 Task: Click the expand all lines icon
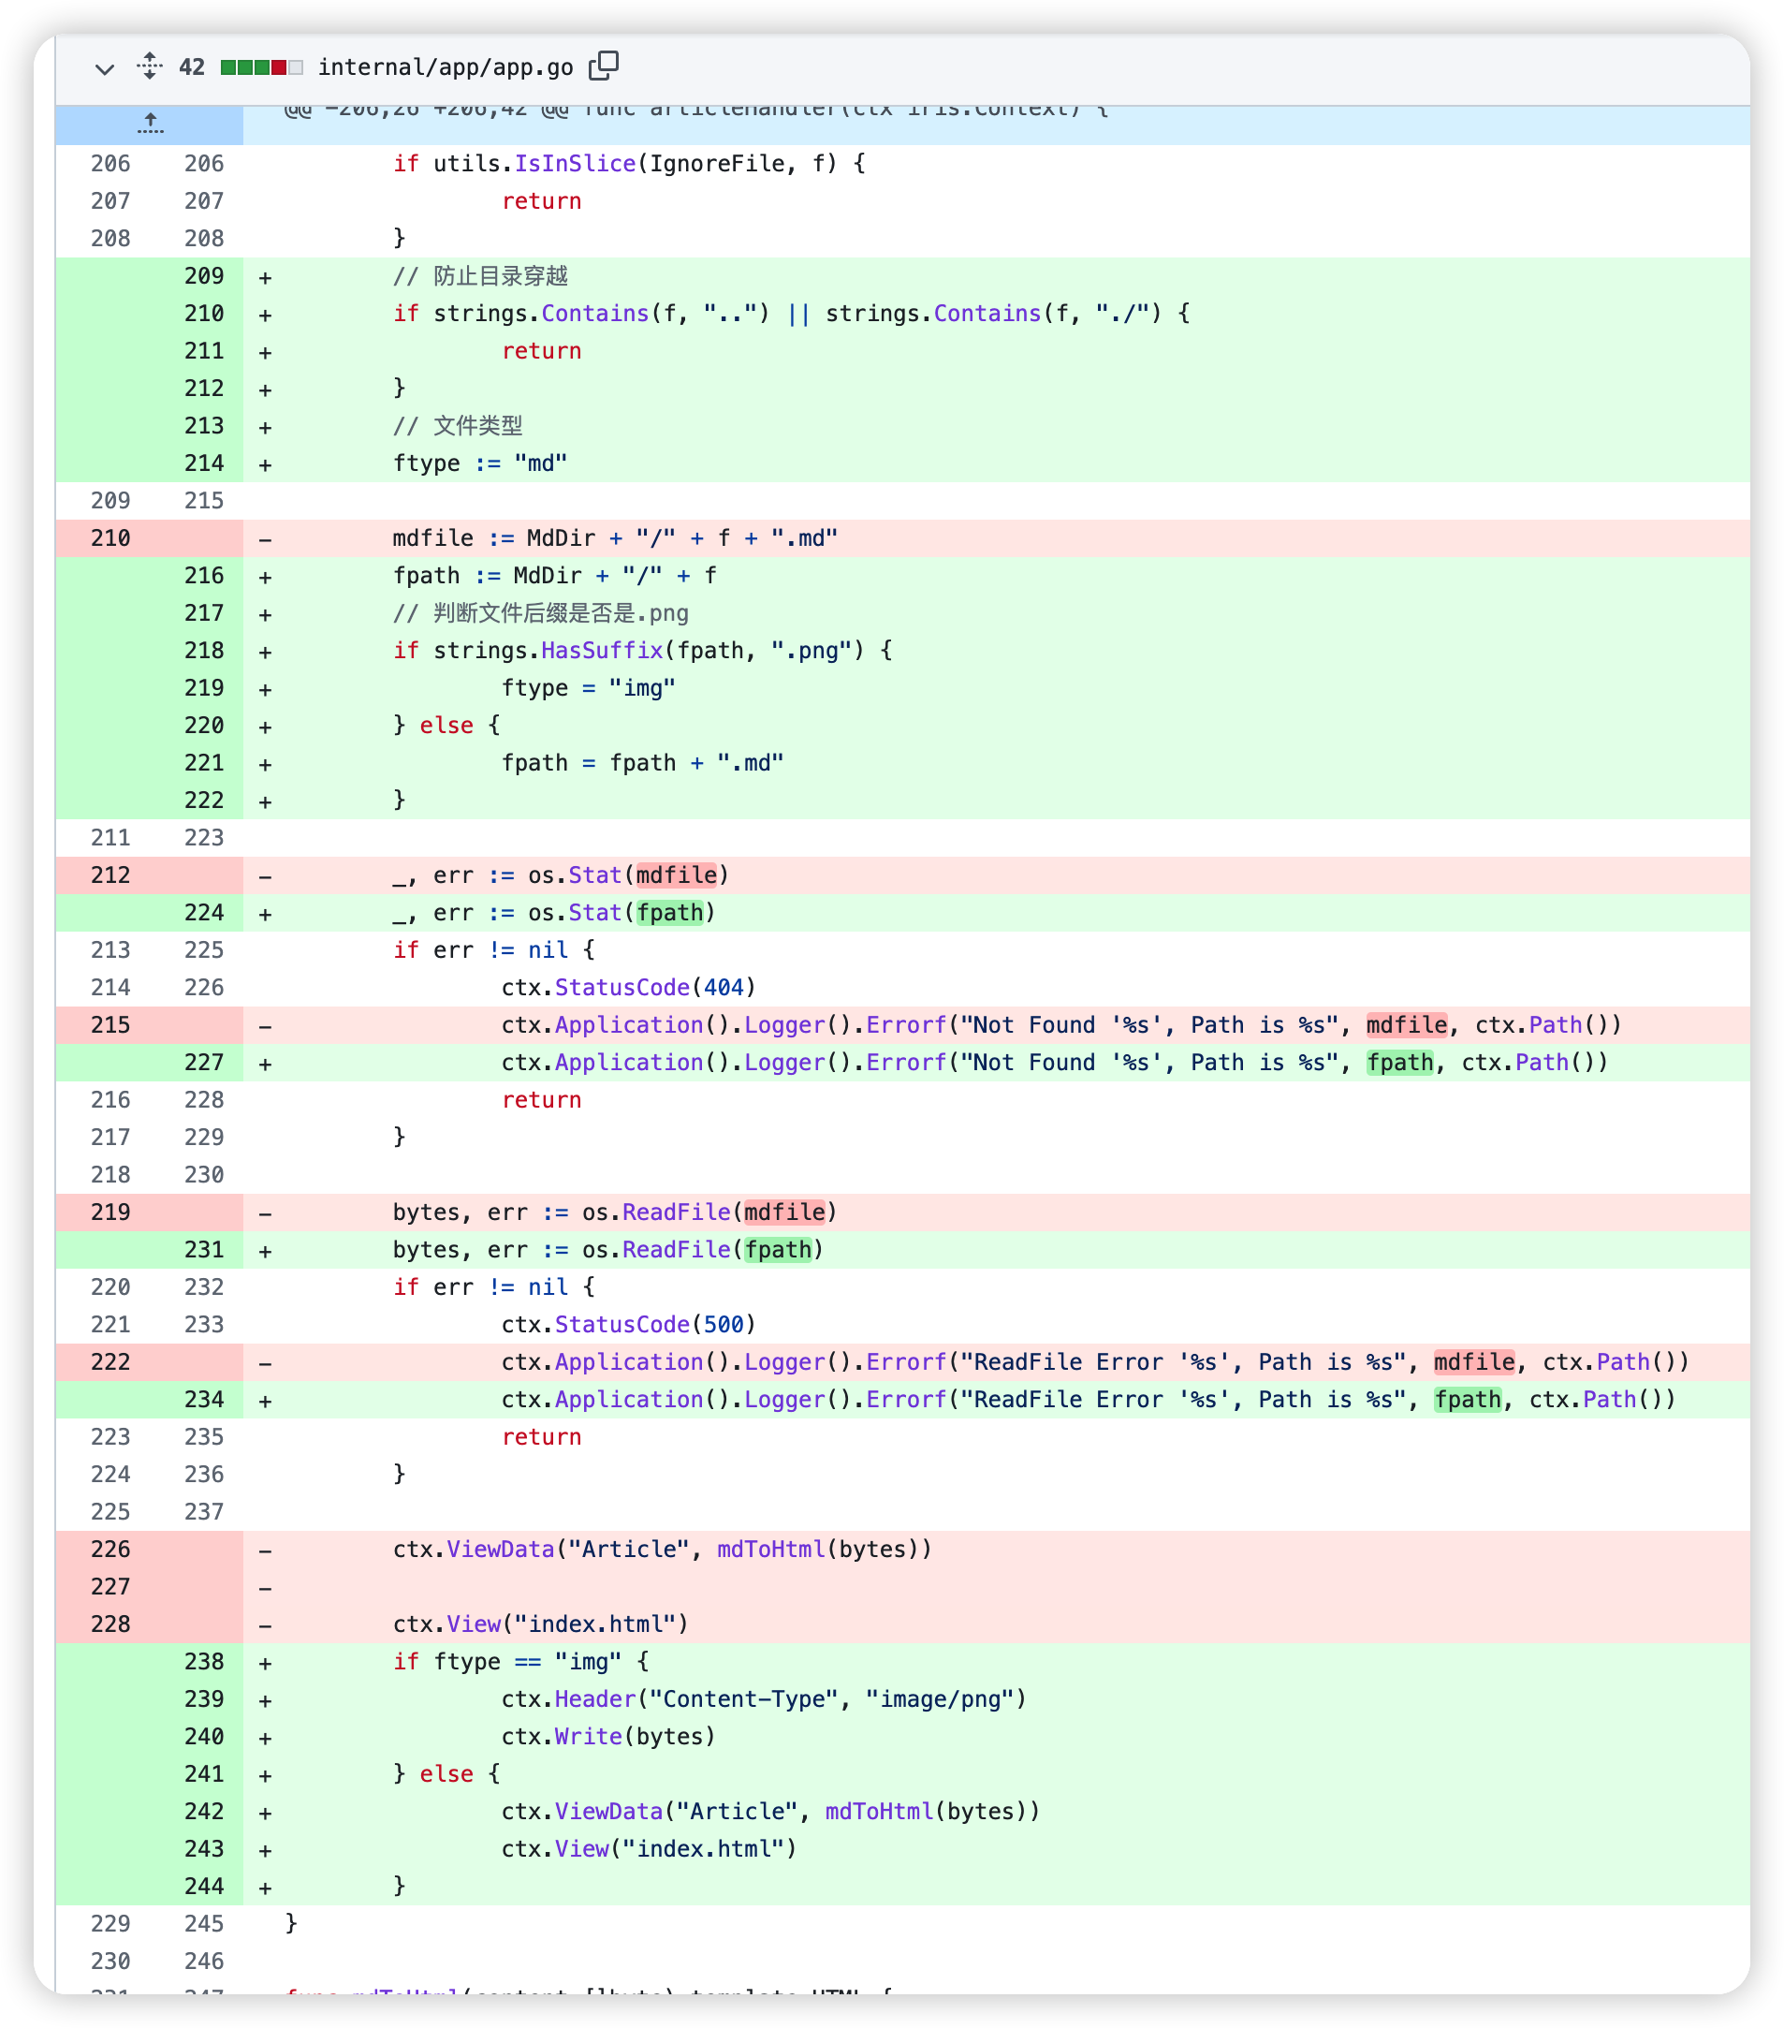click(x=150, y=66)
